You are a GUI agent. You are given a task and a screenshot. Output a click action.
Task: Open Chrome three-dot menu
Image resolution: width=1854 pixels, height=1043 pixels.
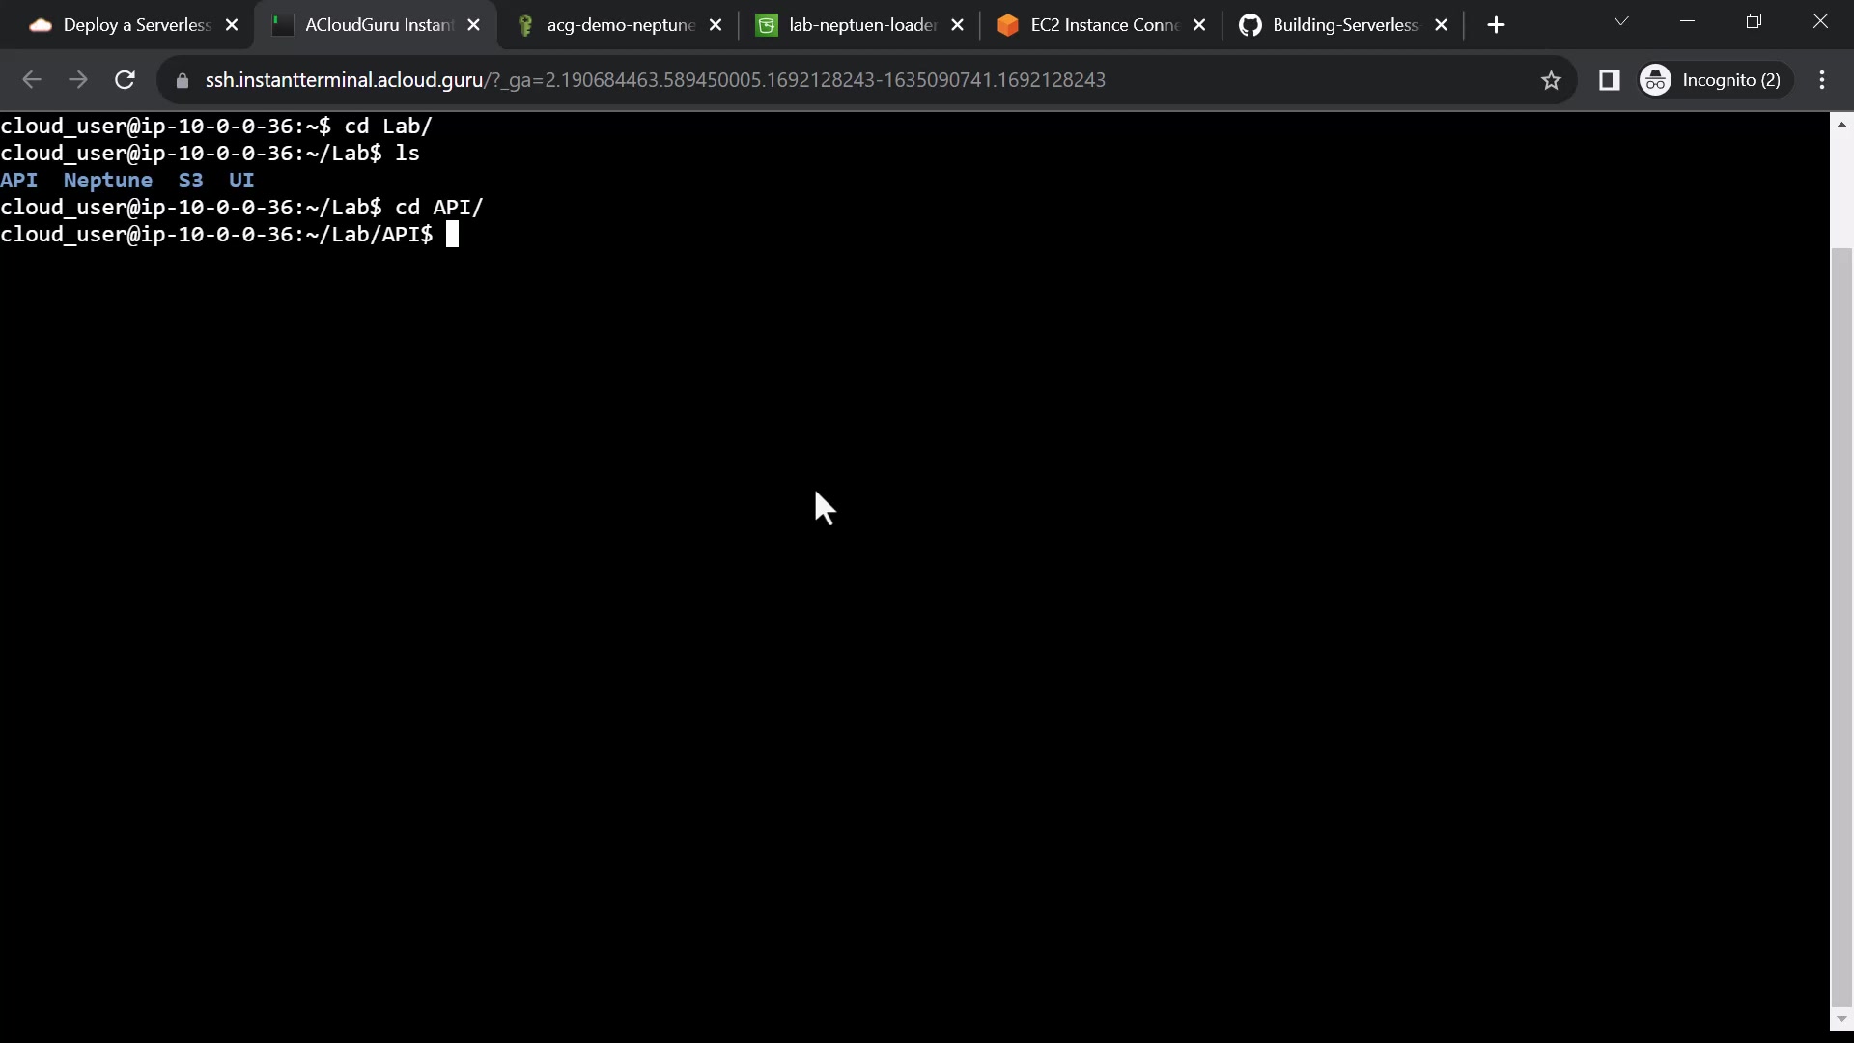pos(1822,80)
